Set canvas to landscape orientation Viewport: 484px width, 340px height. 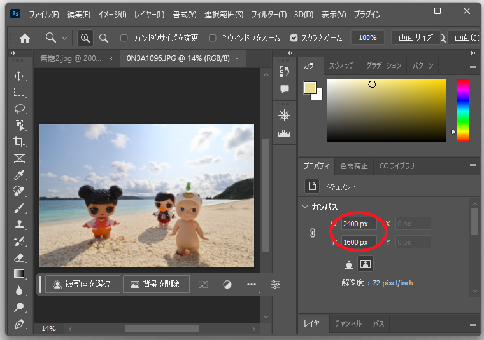click(x=366, y=264)
